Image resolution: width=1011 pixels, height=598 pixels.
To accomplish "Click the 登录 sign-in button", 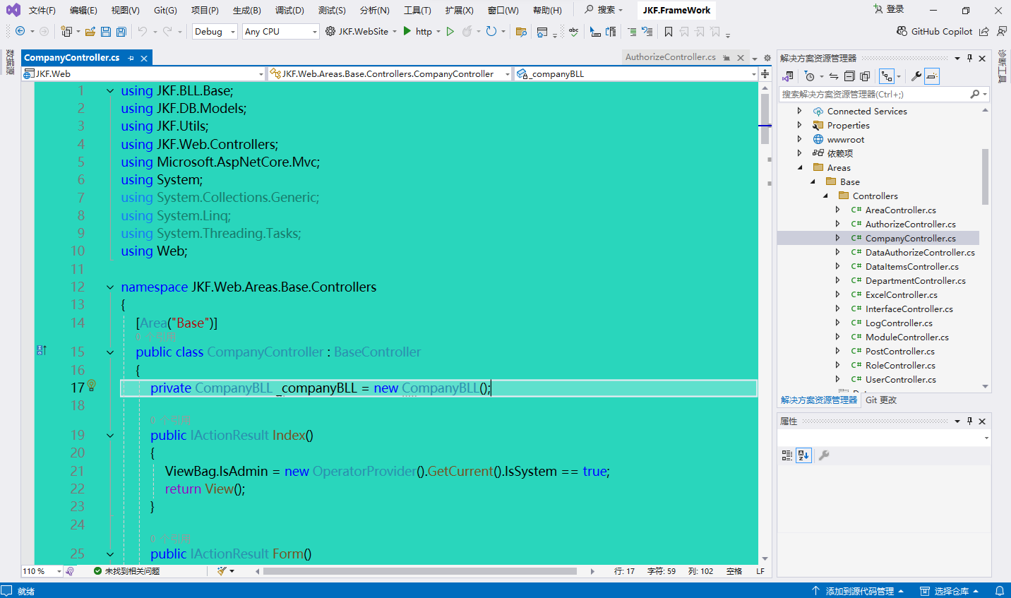I will coord(889,9).
